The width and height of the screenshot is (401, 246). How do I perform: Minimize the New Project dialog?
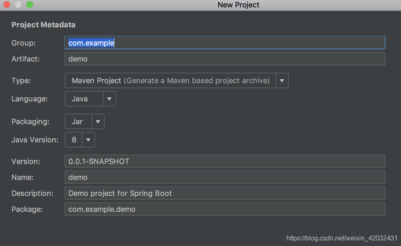point(18,5)
